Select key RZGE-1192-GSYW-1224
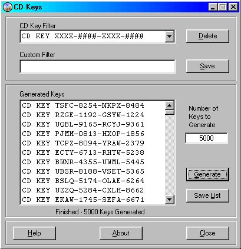241x249 pixels. 93,115
